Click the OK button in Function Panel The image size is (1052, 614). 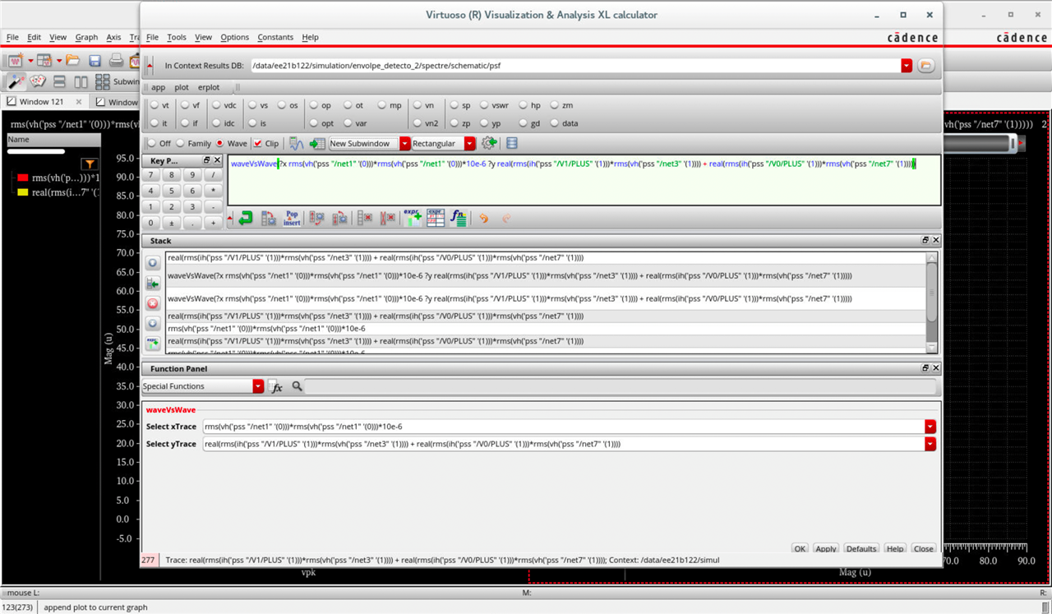[x=801, y=548]
